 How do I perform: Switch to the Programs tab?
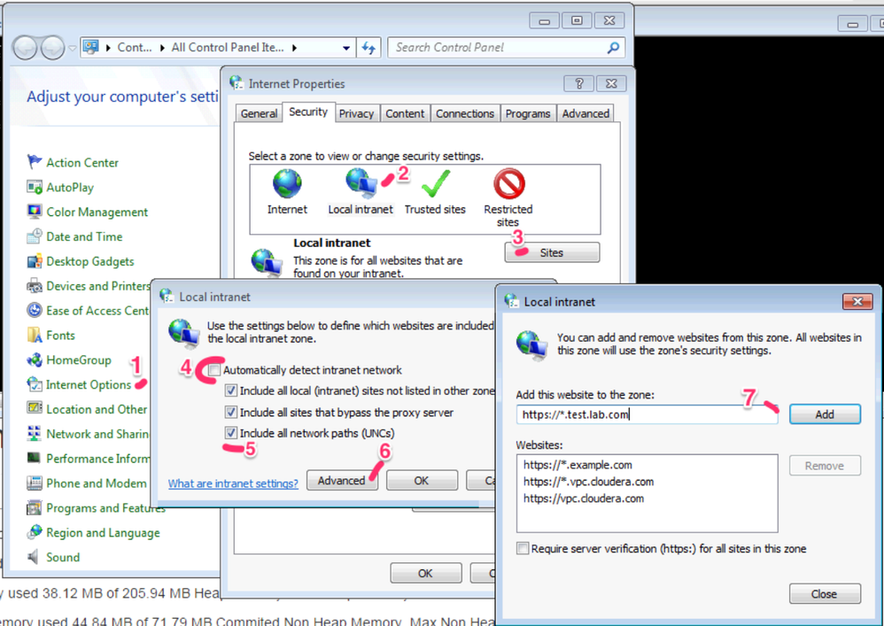528,114
